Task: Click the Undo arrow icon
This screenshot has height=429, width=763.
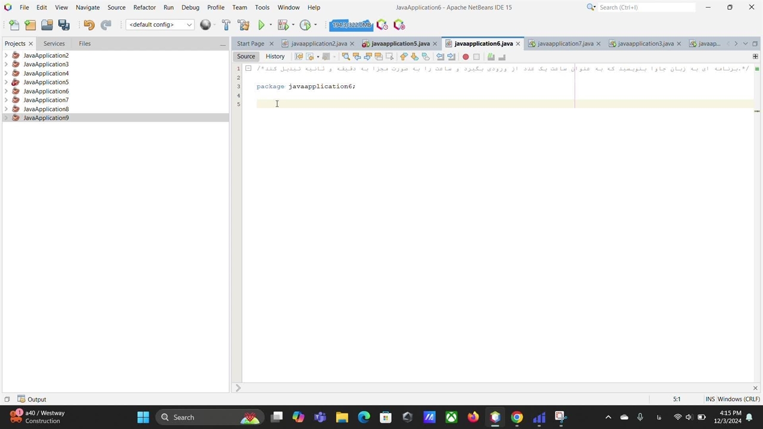Action: click(x=89, y=25)
